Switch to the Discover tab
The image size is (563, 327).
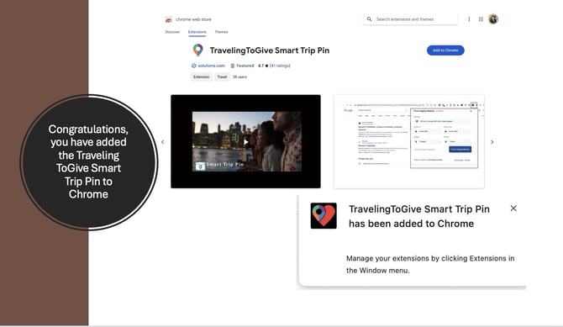(172, 32)
